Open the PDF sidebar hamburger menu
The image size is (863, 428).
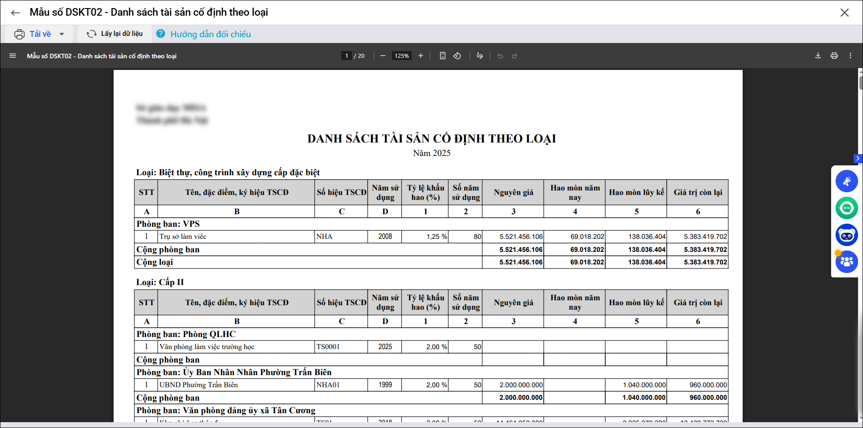(x=13, y=56)
